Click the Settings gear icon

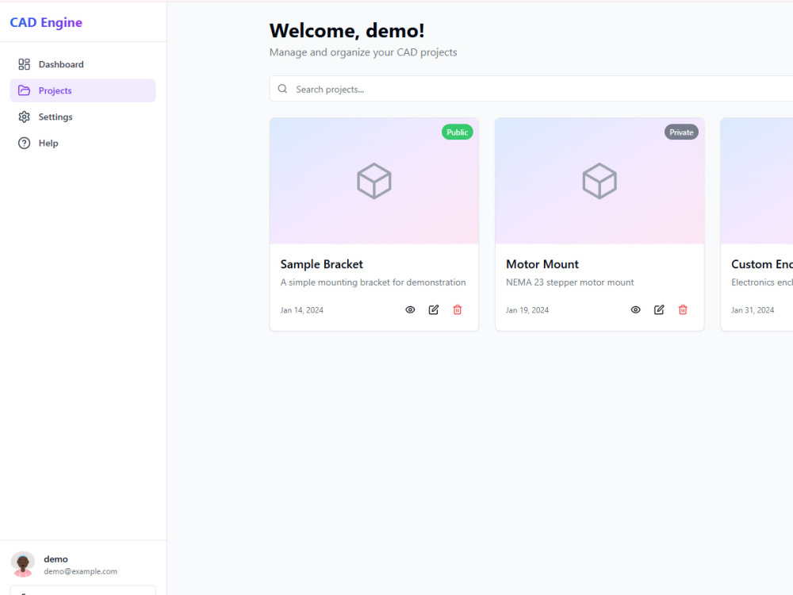(x=24, y=117)
